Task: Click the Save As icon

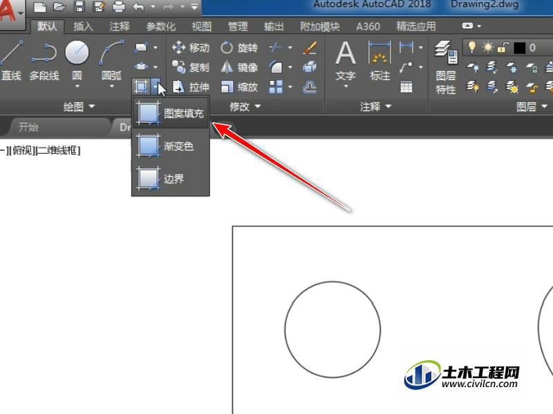Action: click(99, 7)
